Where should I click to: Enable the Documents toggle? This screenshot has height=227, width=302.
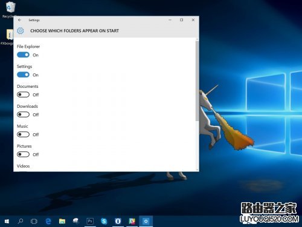pyautogui.click(x=23, y=94)
